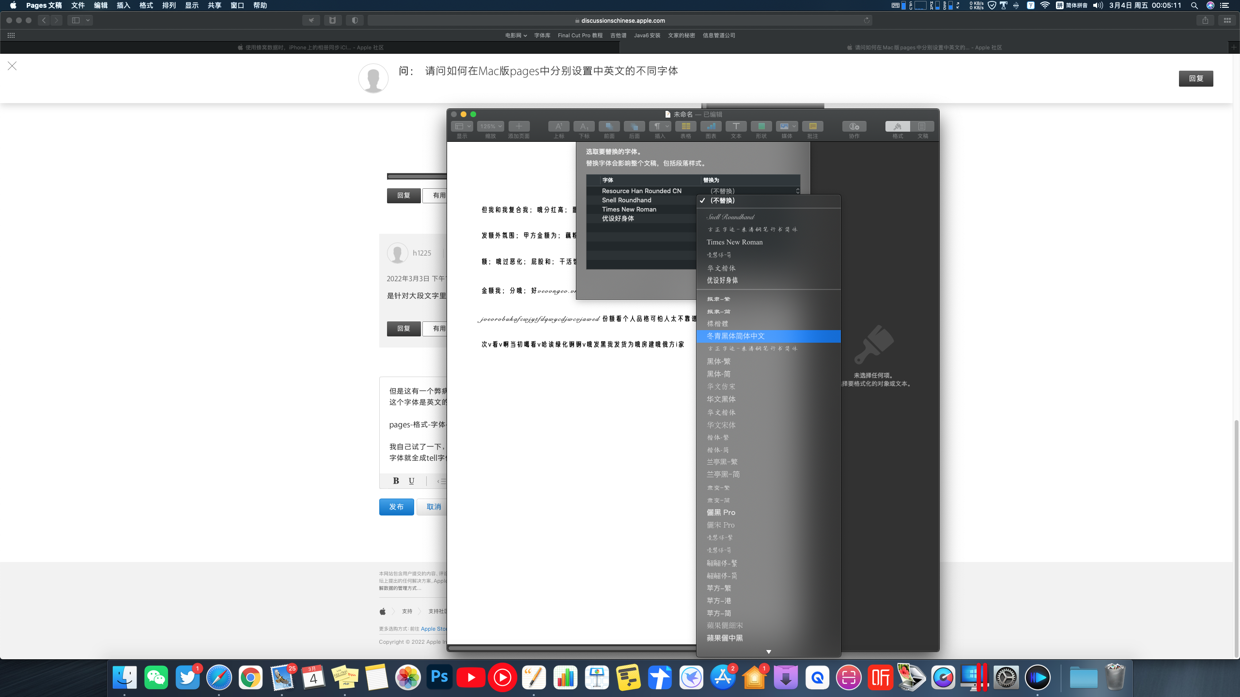Click the Safari reload page icon
Image resolution: width=1240 pixels, height=697 pixels.
coord(867,20)
